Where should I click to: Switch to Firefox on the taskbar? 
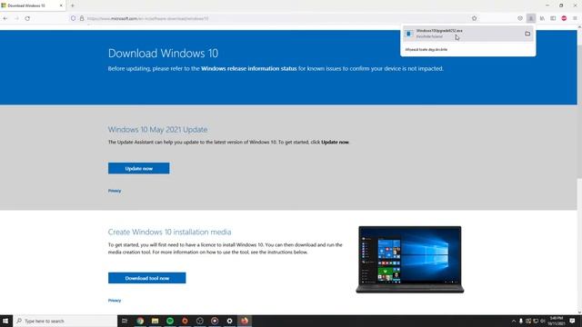(245, 321)
